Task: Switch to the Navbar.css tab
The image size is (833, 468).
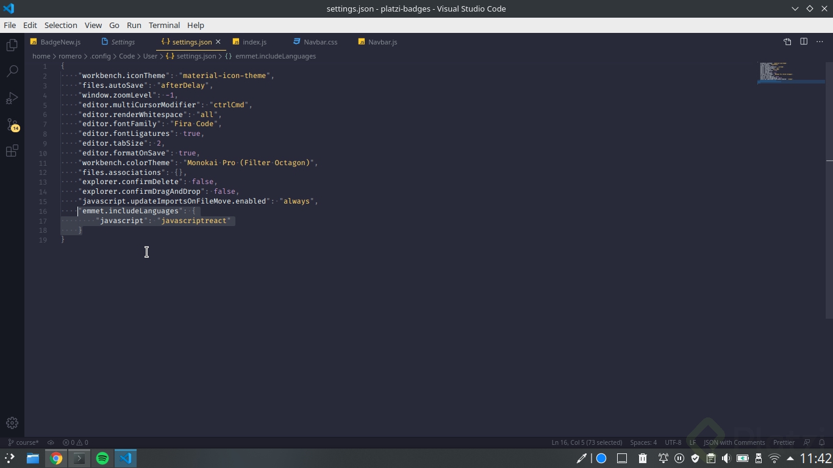Action: tap(320, 42)
